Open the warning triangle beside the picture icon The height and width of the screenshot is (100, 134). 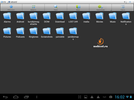92,97
